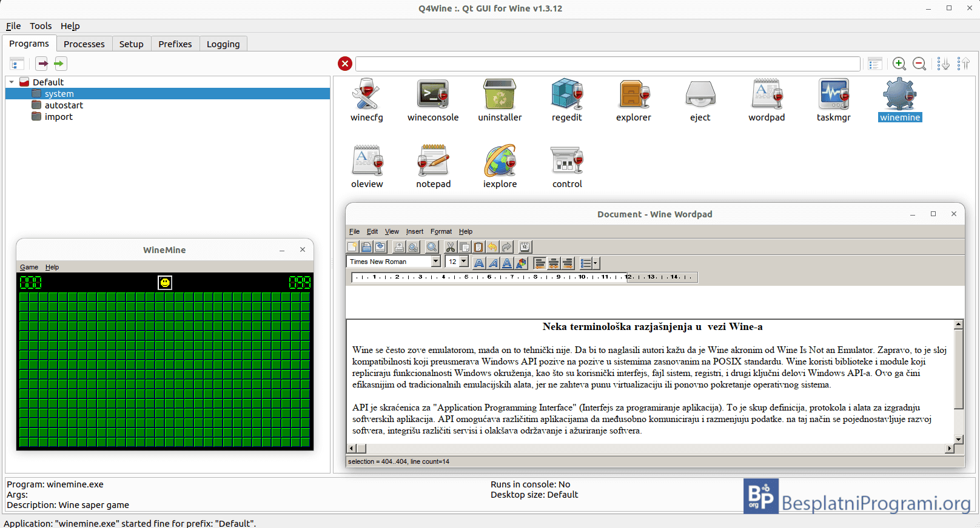Save document icon in Wordpad toolbar

[380, 246]
